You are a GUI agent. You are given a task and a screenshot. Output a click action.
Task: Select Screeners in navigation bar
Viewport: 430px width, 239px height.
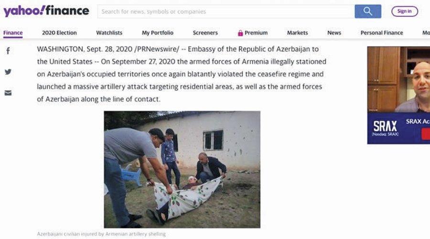[x=205, y=33]
